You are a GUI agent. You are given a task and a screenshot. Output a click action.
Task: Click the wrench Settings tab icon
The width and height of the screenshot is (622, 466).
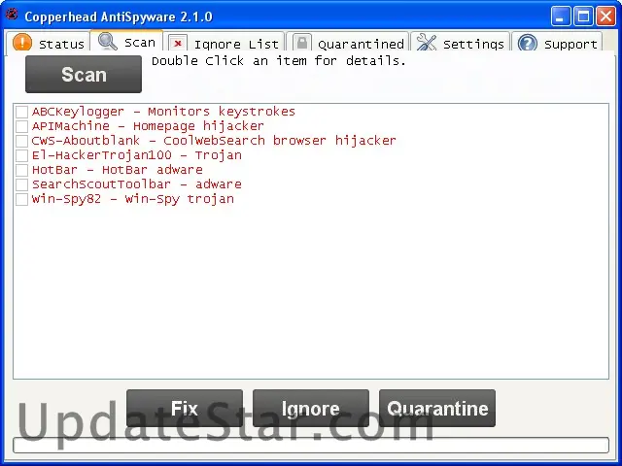pyautogui.click(x=426, y=43)
